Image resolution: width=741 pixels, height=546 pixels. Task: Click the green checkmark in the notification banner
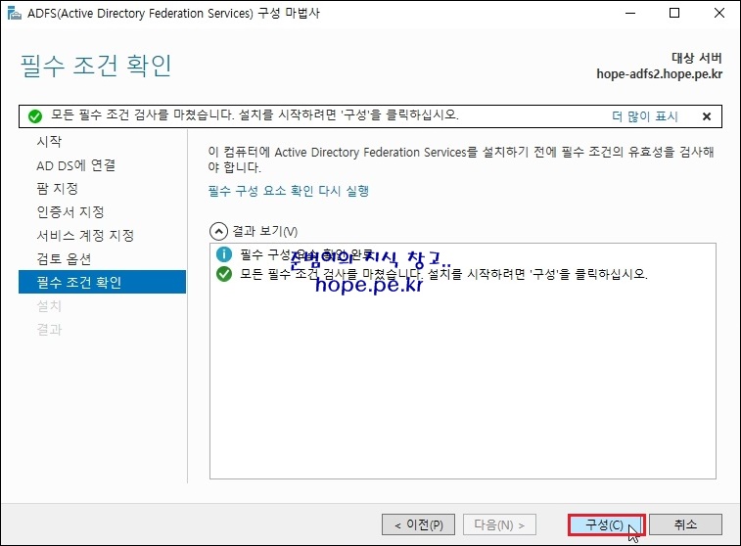35,116
